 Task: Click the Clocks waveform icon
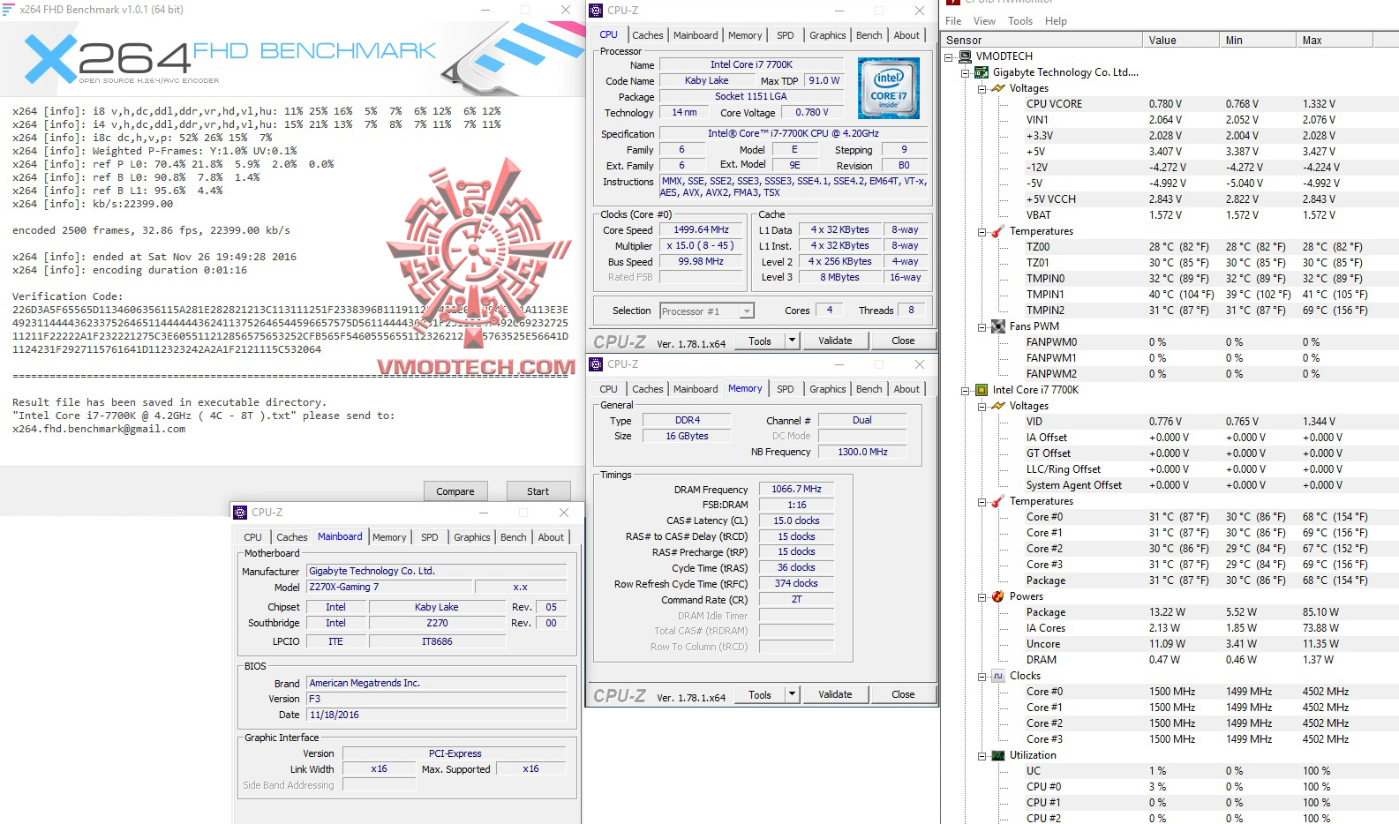click(x=998, y=676)
